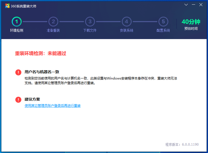Open the 使用其它管理员账户登录后再进行重装 link
This screenshot has height=153, width=208.
tap(53, 106)
